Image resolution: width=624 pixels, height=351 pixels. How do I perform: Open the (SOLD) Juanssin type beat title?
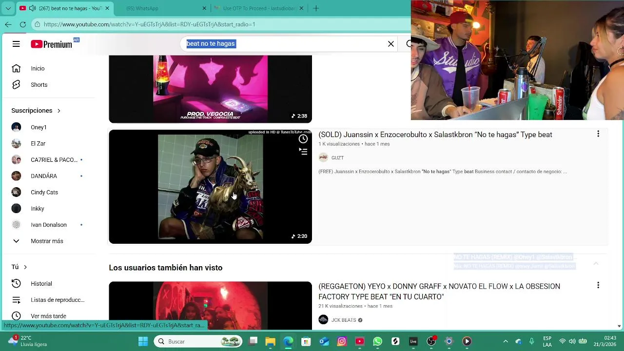[435, 135]
